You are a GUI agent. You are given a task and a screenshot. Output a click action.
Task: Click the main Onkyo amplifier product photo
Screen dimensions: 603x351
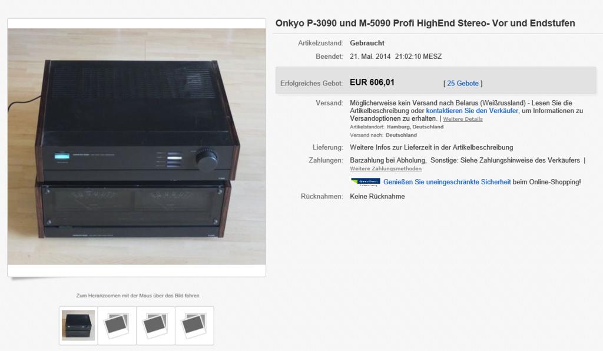[x=137, y=147]
